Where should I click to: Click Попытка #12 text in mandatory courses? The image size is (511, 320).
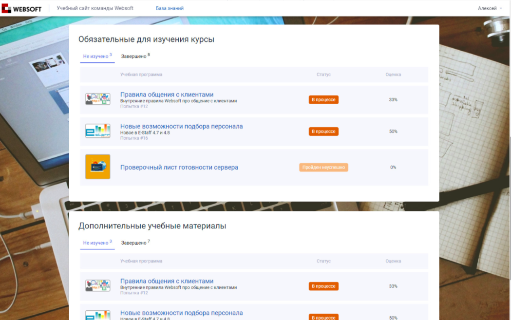(134, 106)
